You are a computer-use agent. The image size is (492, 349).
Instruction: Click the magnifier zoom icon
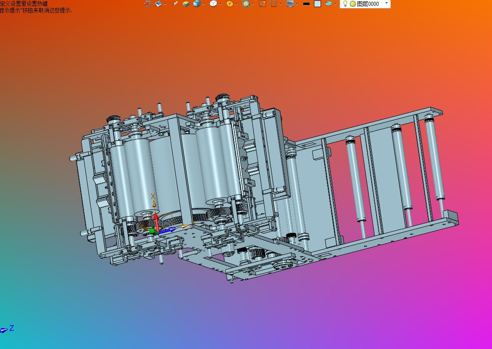(x=246, y=4)
